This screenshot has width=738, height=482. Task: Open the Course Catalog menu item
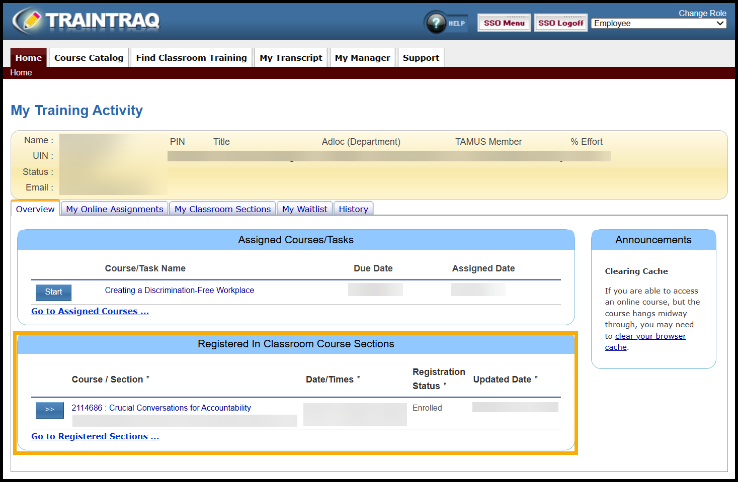[x=88, y=57]
